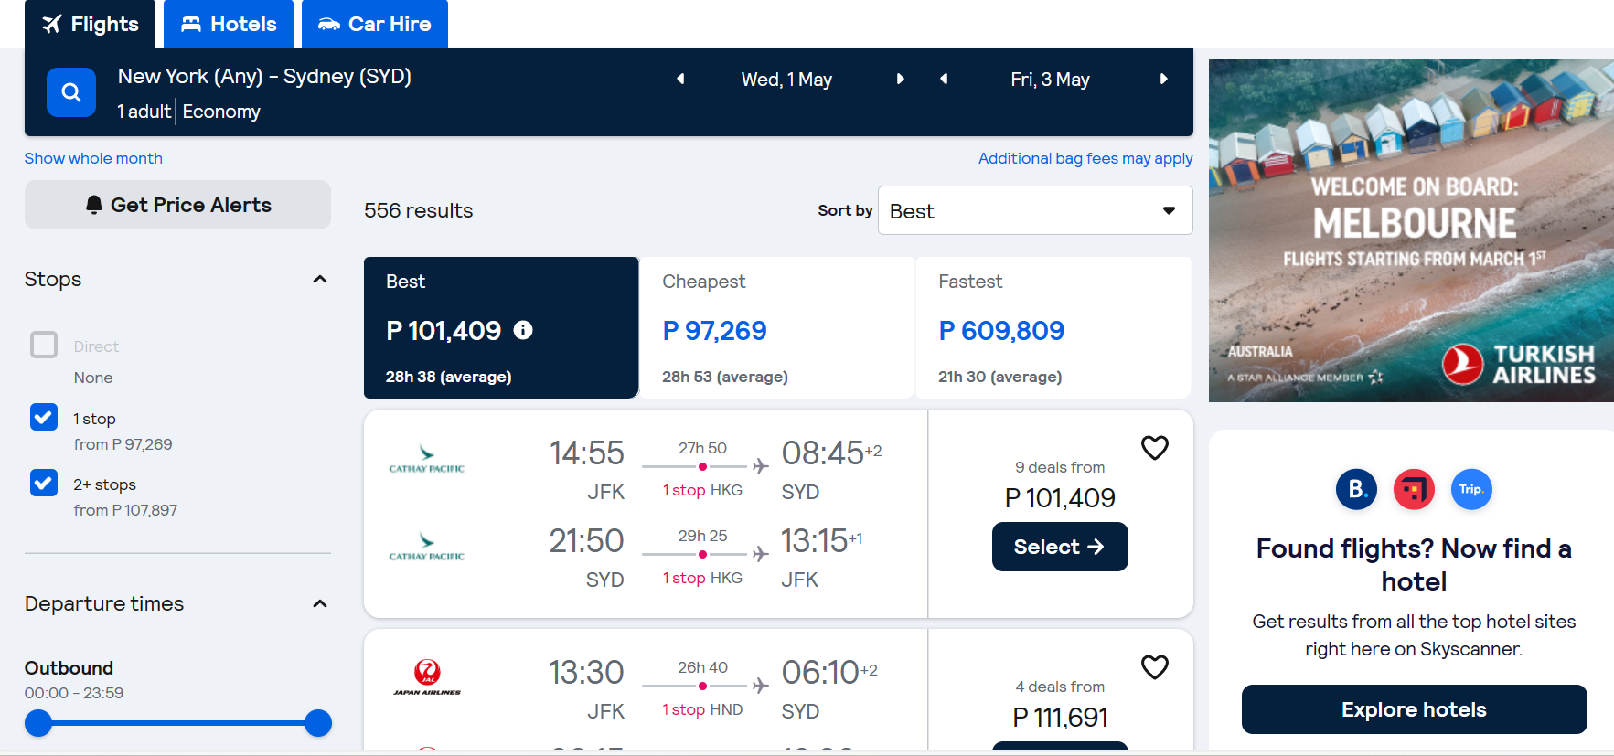Go to previous departure date arrow

pyautogui.click(x=680, y=80)
